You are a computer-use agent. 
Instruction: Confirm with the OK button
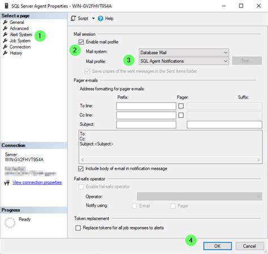coord(218,246)
